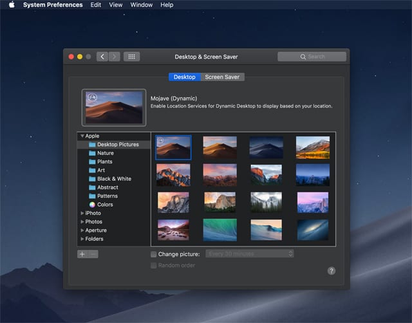Collapse the Apple section
The height and width of the screenshot is (323, 412).
tap(82, 136)
